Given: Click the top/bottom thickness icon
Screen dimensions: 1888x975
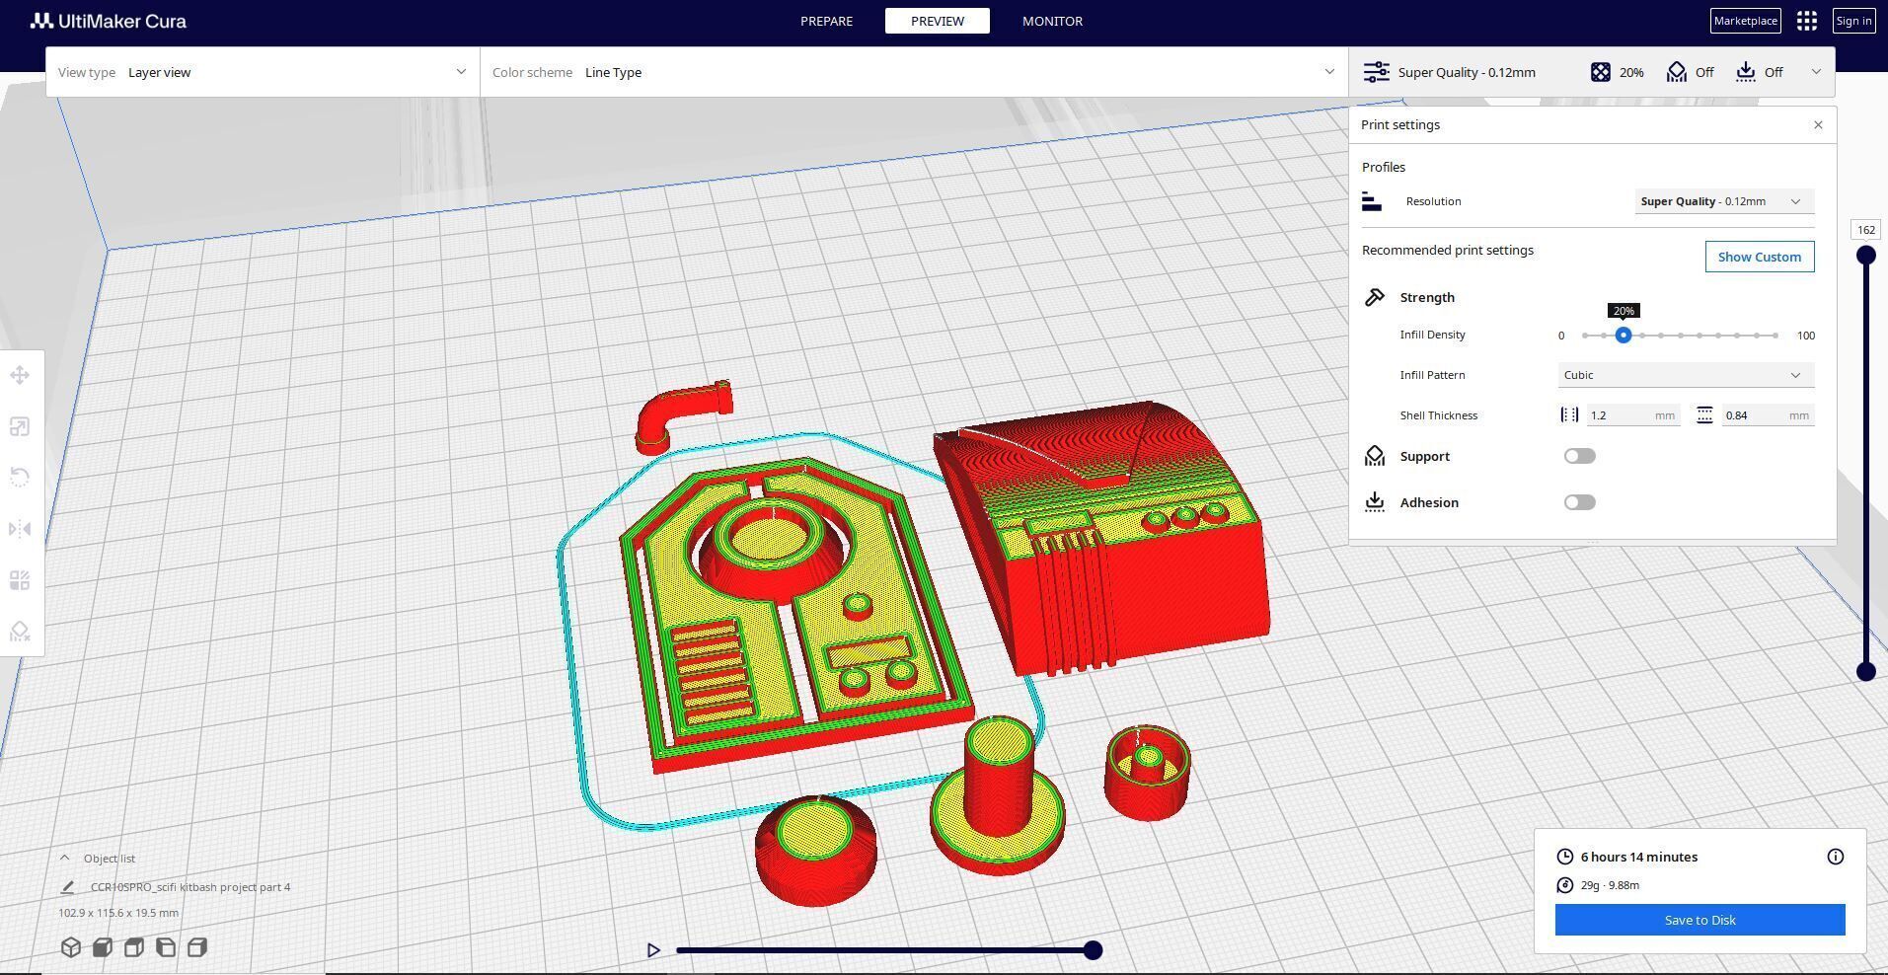Looking at the screenshot, I should (1704, 415).
